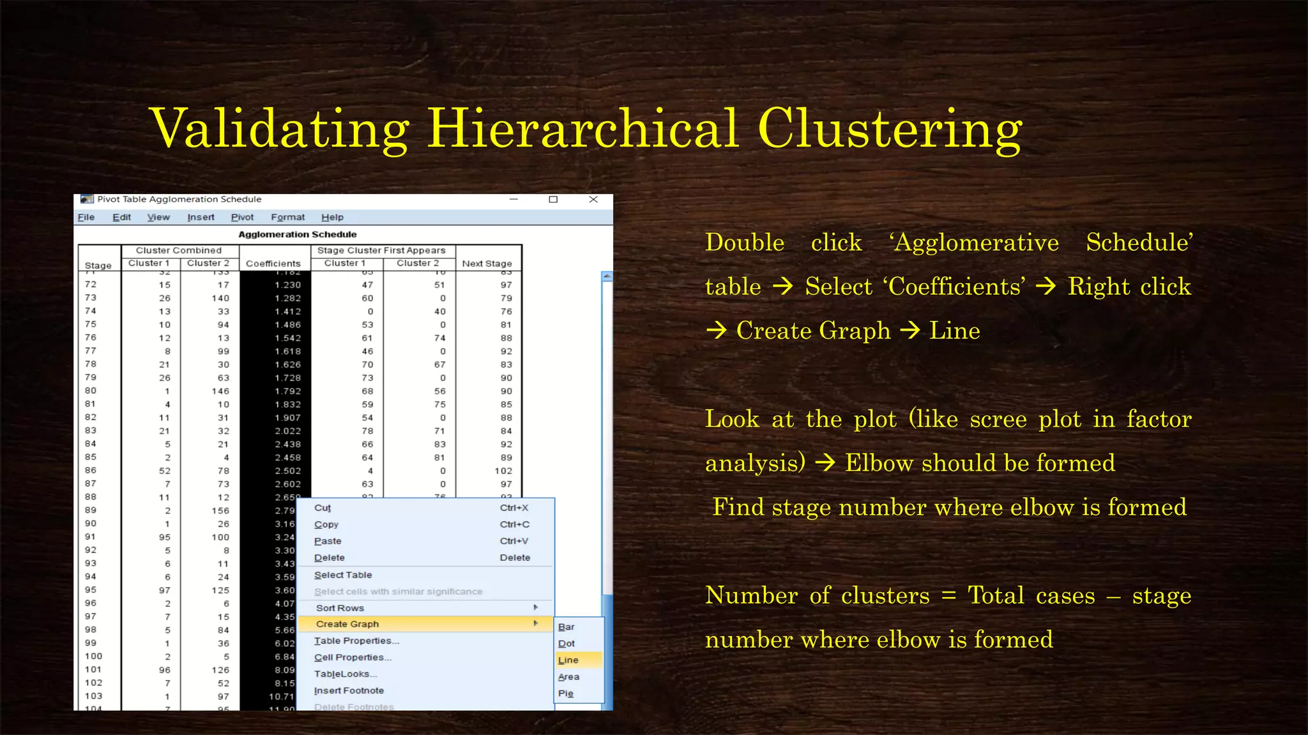Choose Paste in the context menu
1308x735 pixels.
[x=426, y=541]
